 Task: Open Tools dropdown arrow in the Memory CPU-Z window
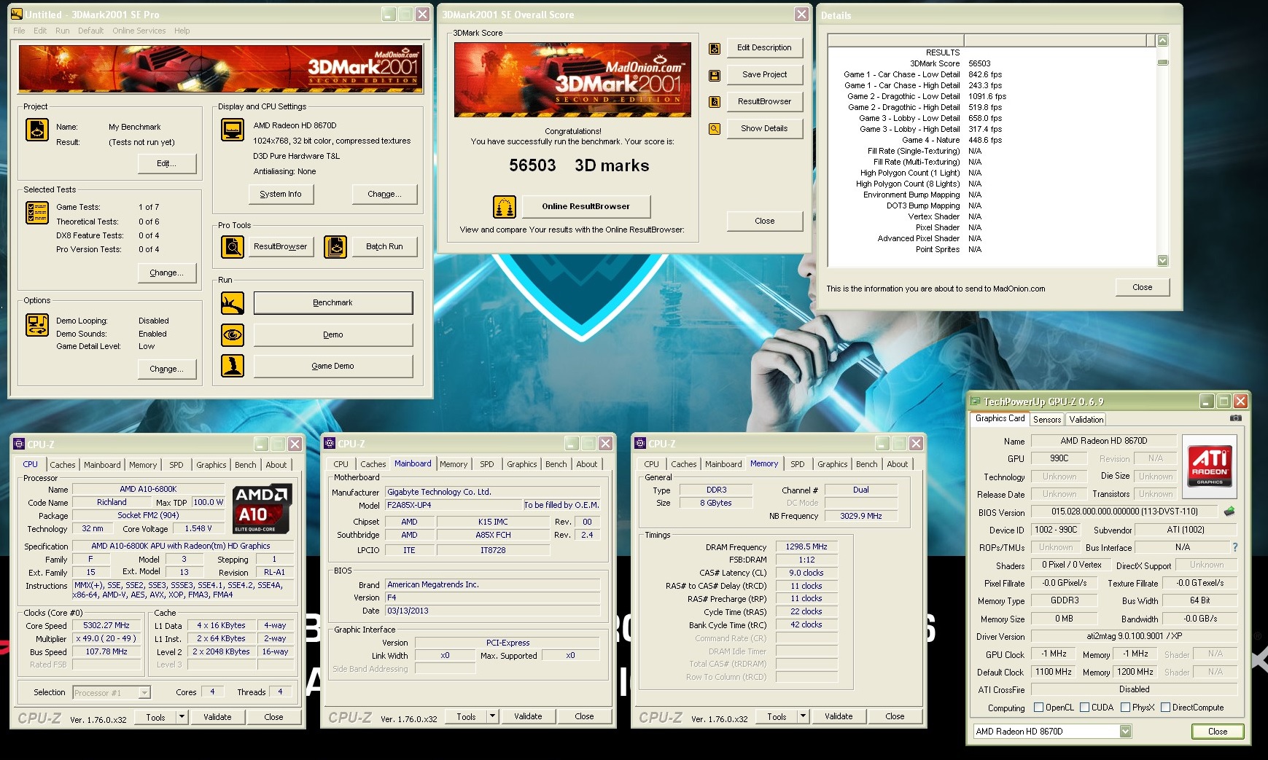pyautogui.click(x=804, y=716)
